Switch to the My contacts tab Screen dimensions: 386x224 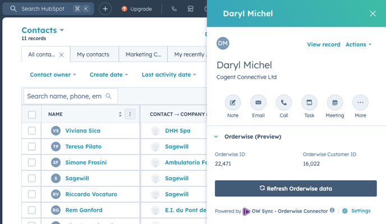(x=93, y=54)
